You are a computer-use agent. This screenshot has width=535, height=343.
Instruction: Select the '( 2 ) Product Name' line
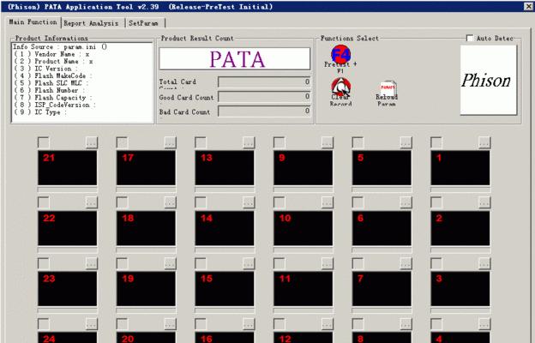click(x=53, y=62)
